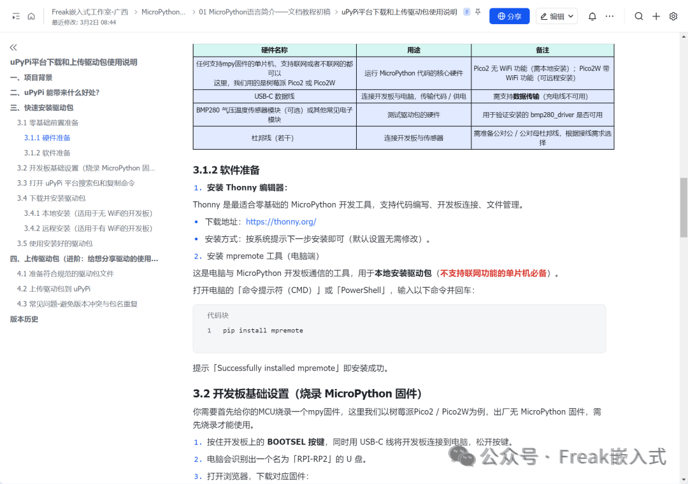This screenshot has height=484, width=688.
Task: Open Freak嵌入式工作室-广西 breadcrumb
Action: 90,12
